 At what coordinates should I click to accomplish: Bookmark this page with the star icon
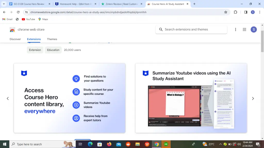coord(226,12)
